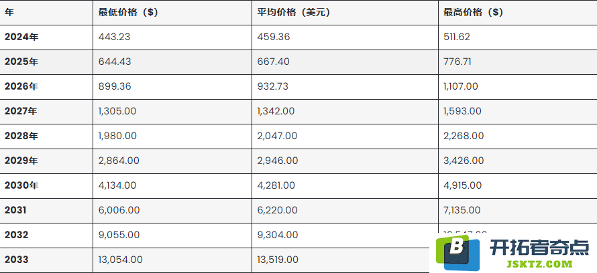Click the 2027年 row label

pos(21,111)
